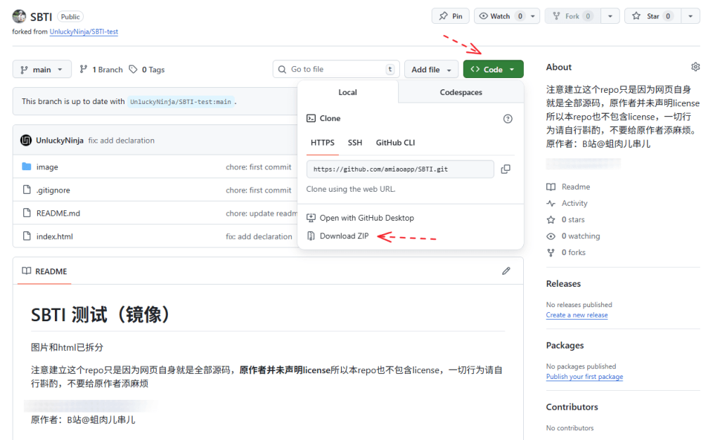The height and width of the screenshot is (440, 720).
Task: Click the copy clone URL icon
Action: [505, 169]
